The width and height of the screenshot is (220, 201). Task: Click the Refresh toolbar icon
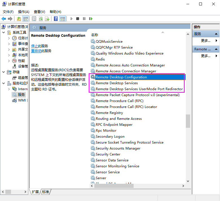pos(41,19)
